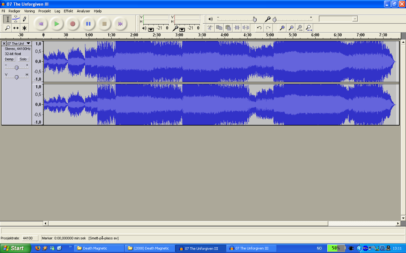Zoom in with magnifier plus icon
Viewport: 406px width, 253px height.
tap(282, 28)
